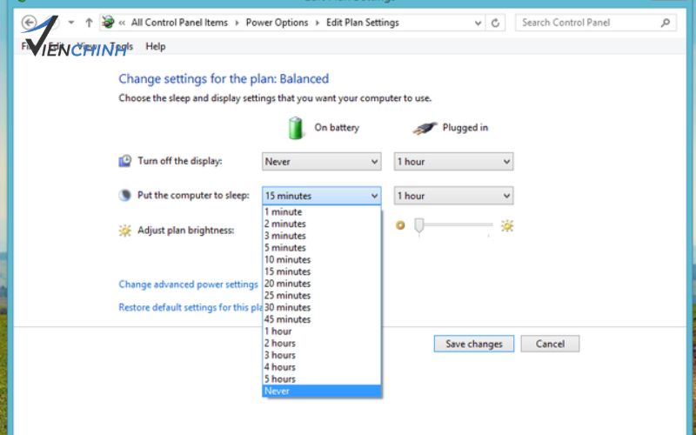This screenshot has width=696, height=435.
Task: Open the Plugged in display timeout dropdown
Action: (x=453, y=162)
